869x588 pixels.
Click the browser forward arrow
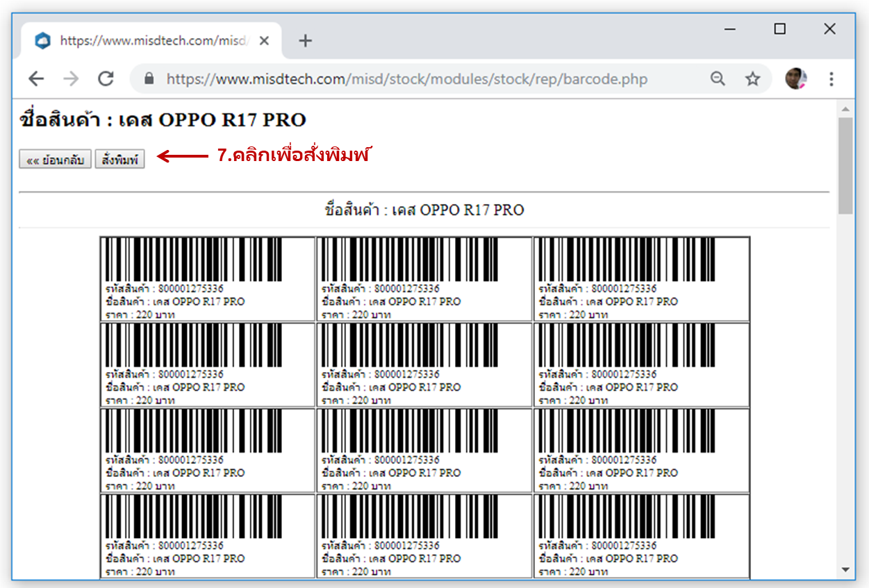click(x=71, y=79)
